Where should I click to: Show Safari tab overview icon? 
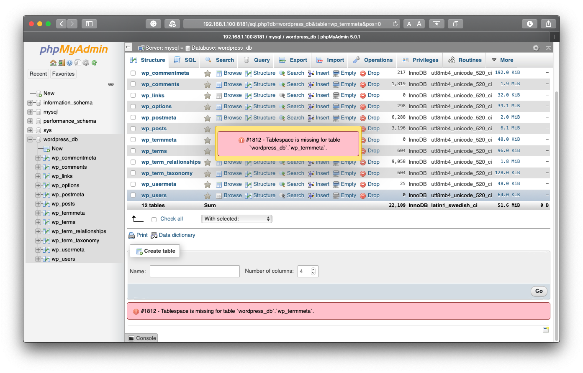coord(456,24)
